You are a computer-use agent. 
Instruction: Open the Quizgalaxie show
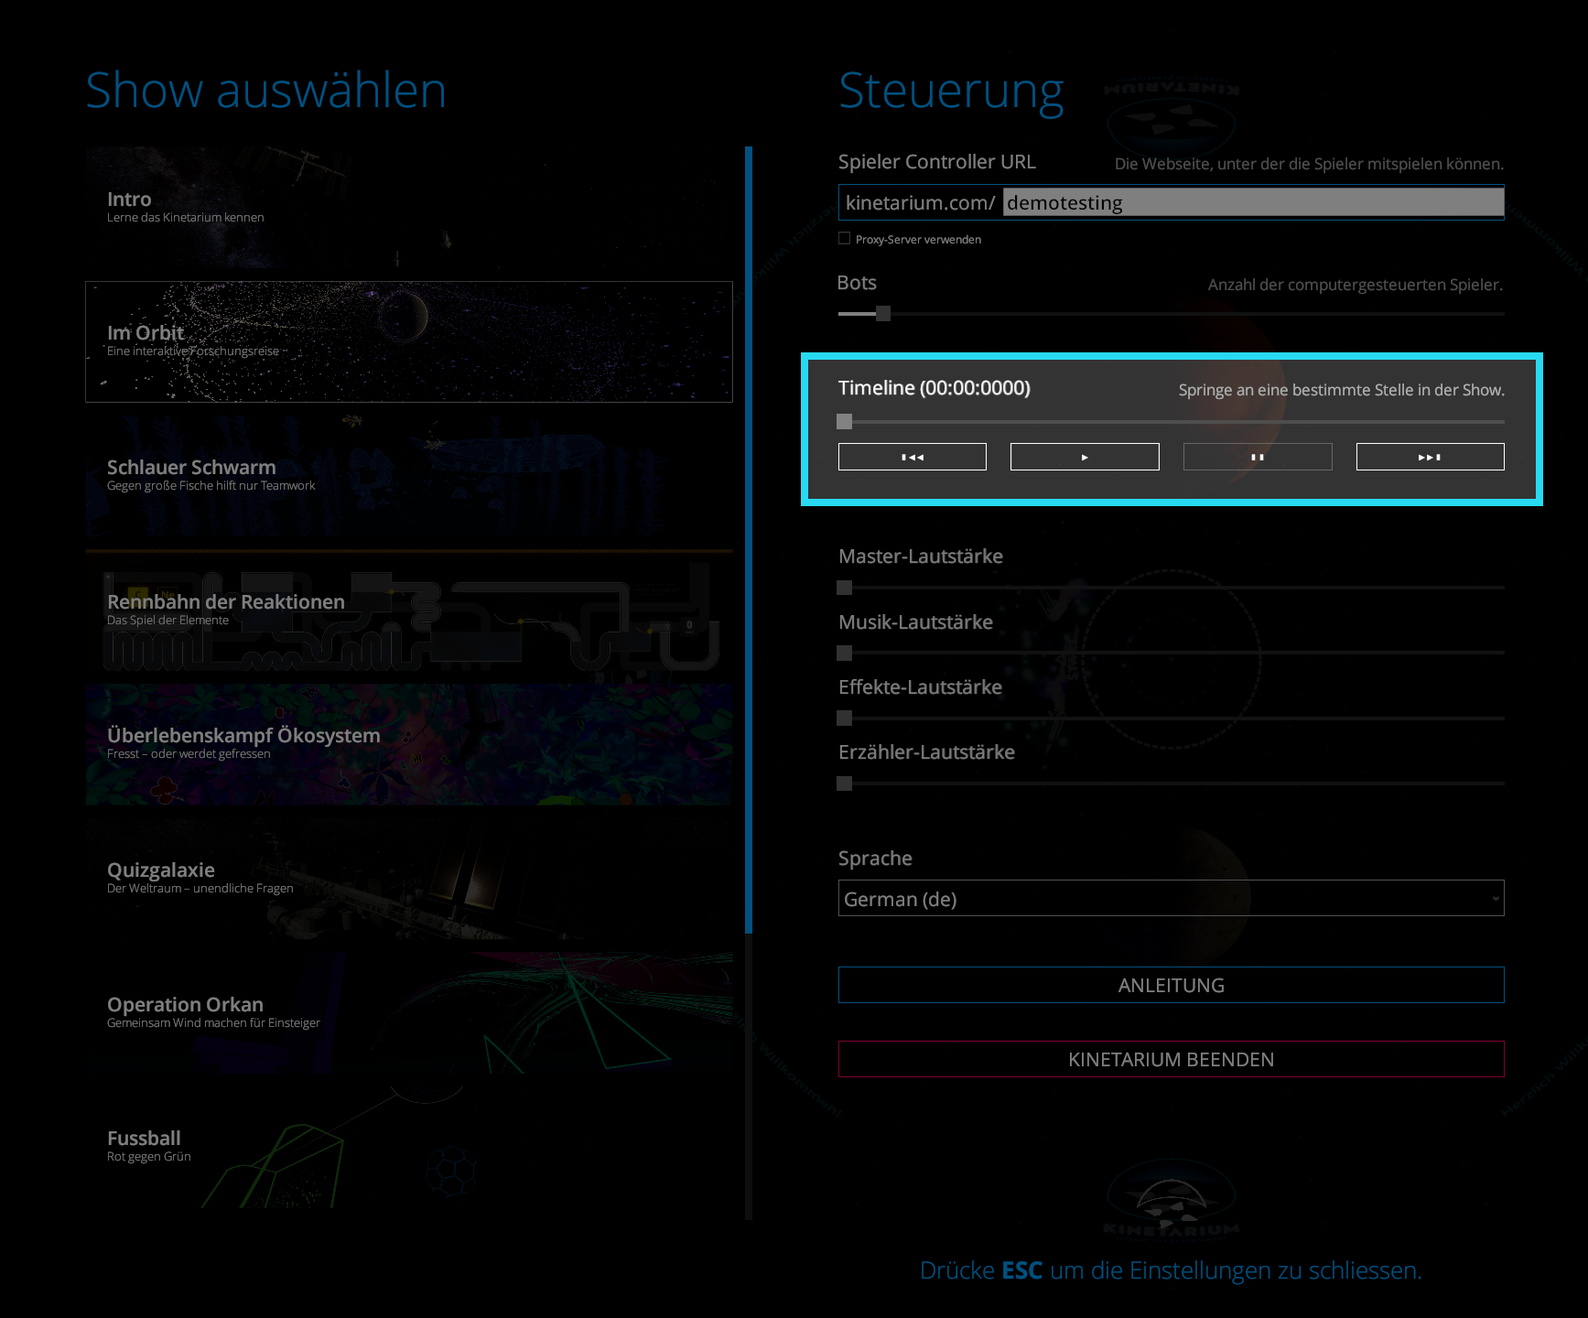coord(408,878)
